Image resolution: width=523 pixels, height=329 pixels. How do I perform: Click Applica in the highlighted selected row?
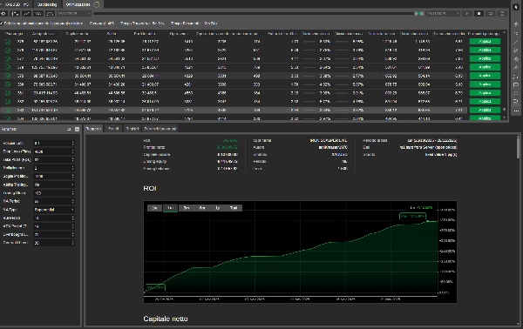coord(485,110)
